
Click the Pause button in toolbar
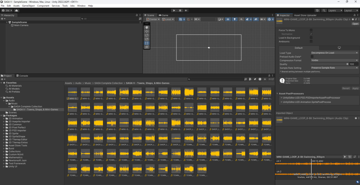(180, 10)
